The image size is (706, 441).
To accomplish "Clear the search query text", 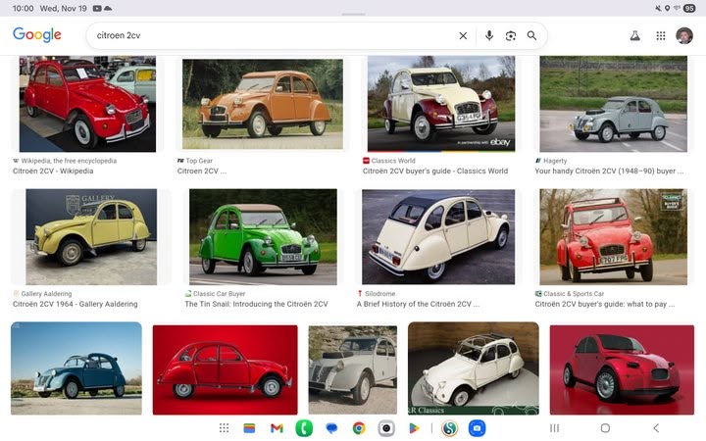I will pos(463,36).
